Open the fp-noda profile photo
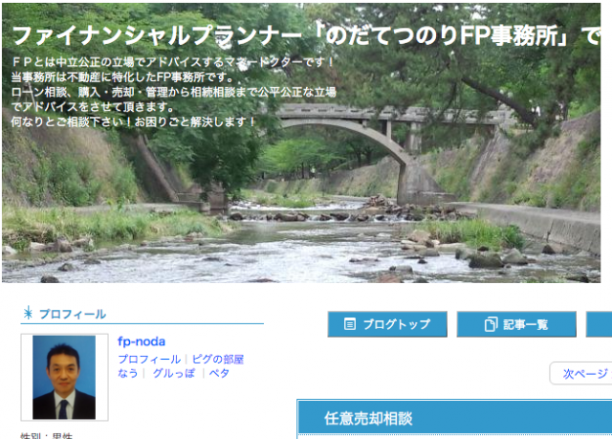Image resolution: width=612 pixels, height=439 pixels. 64,377
